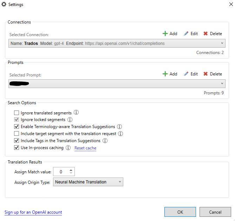Screen dimensions: 235x221
Task: Cancel the Settings dialog
Action: tap(215, 212)
